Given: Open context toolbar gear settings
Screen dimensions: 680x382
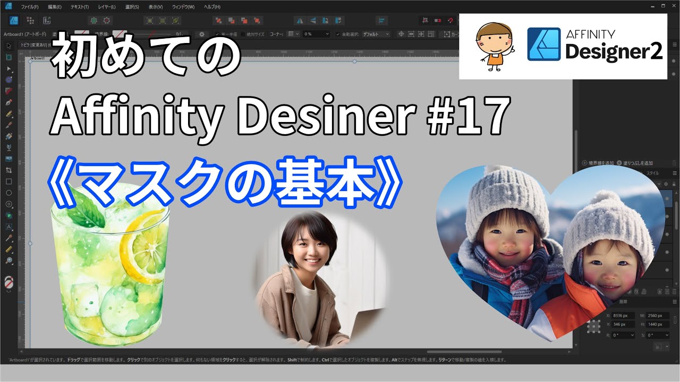Looking at the screenshot, I should pos(202,34).
